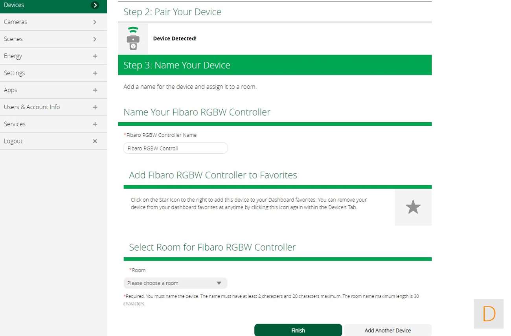Open the 'Please choose a room' dropdown

pyautogui.click(x=175, y=283)
